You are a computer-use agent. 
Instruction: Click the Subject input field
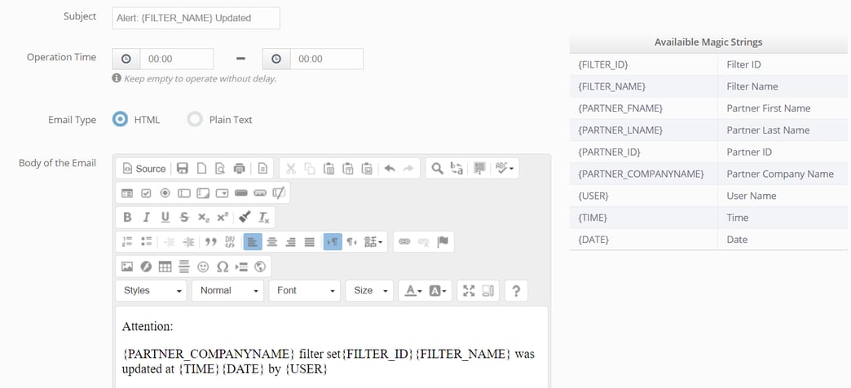(196, 18)
